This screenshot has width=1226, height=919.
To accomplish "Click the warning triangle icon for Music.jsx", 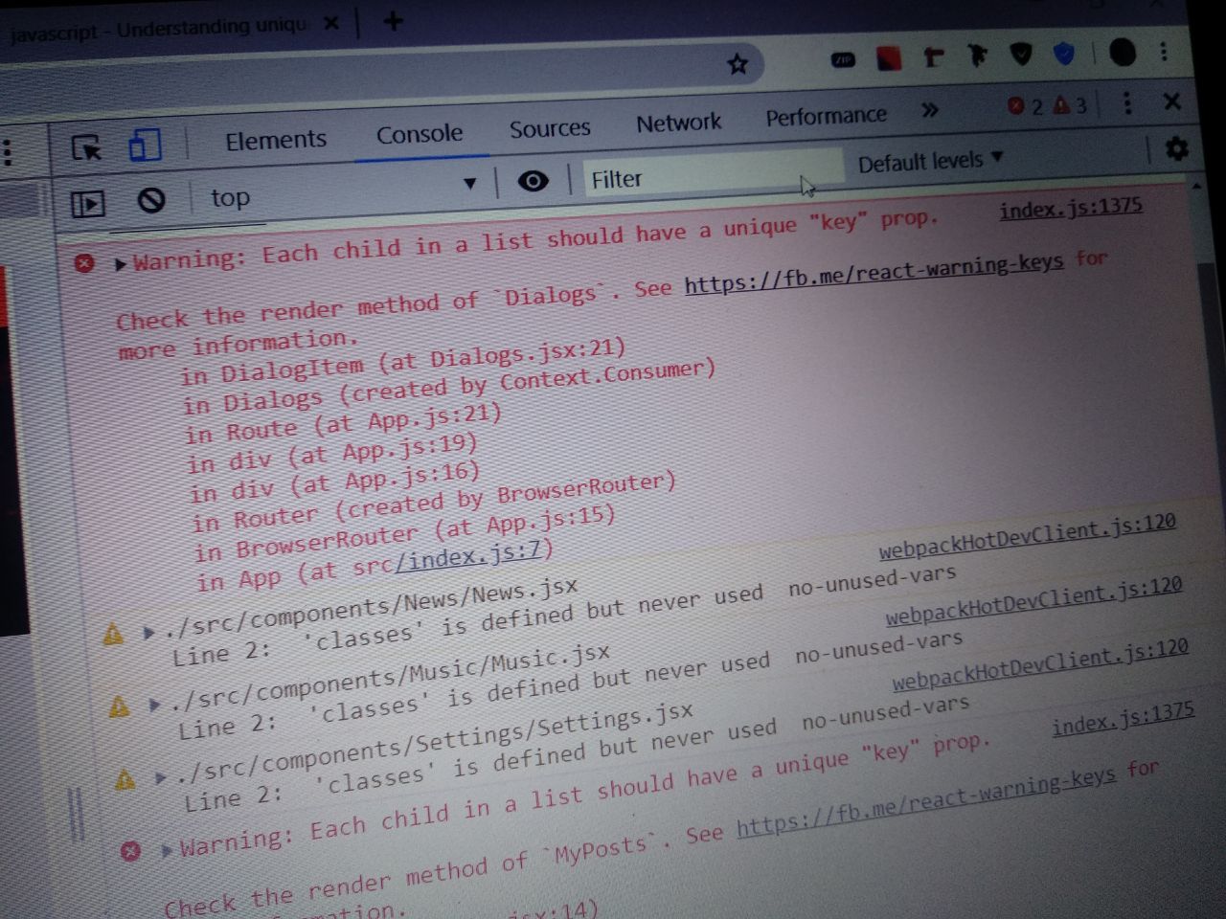I will pos(119,706).
